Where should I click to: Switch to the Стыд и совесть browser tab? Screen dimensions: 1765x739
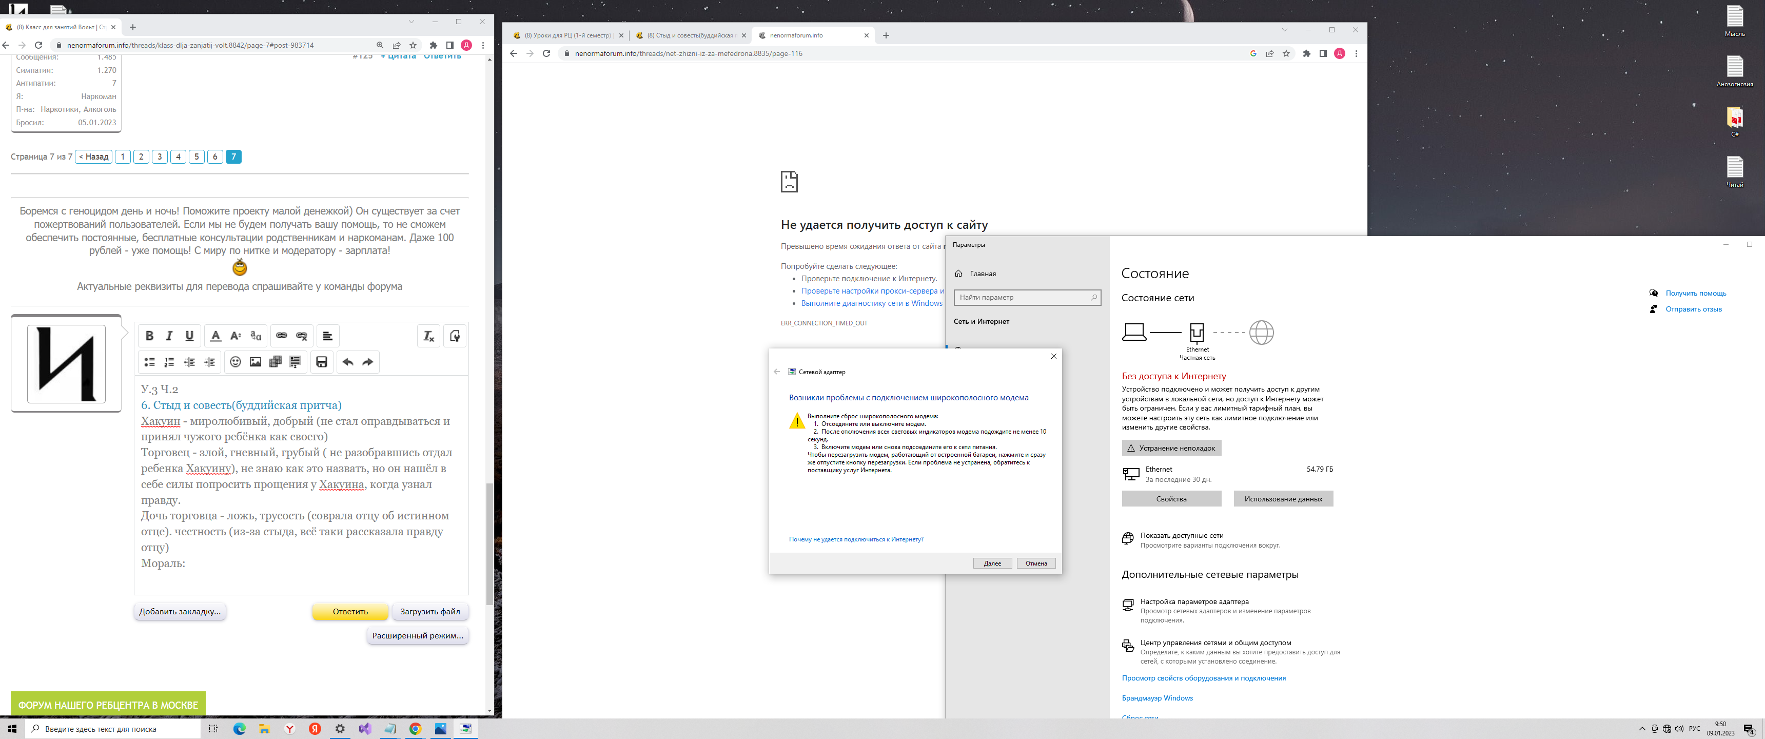point(689,35)
